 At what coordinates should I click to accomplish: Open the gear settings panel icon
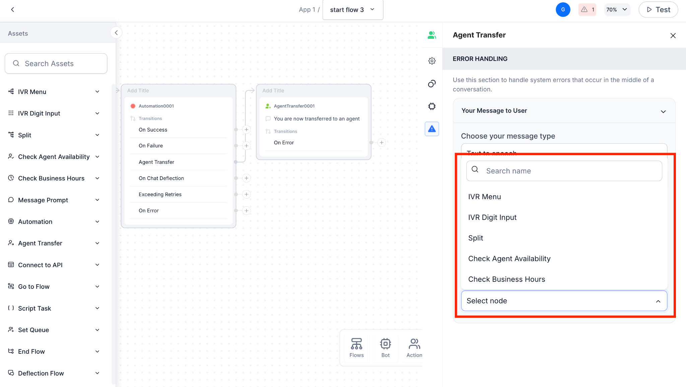click(432, 61)
